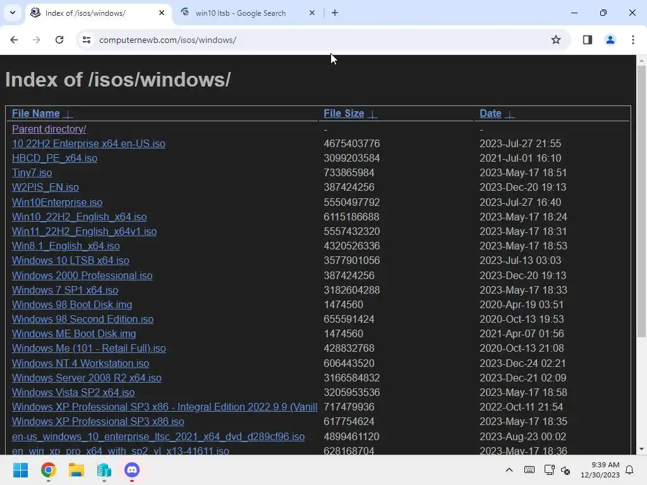This screenshot has height=485, width=647.
Task: Download Windows 98 Second Edition.iso
Action: click(x=83, y=319)
